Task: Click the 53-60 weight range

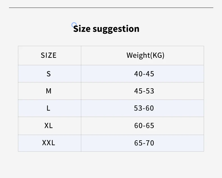Action: coord(144,108)
